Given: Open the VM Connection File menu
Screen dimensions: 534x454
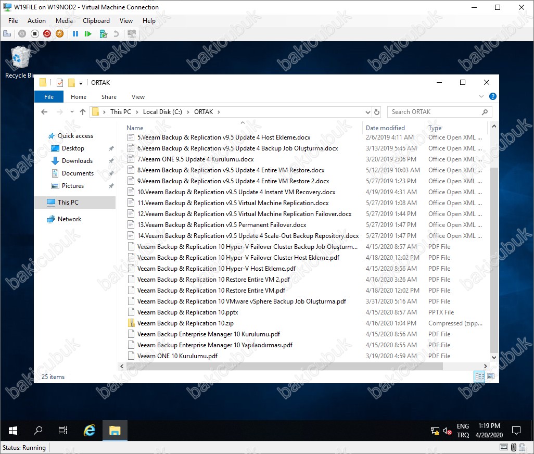Looking at the screenshot, I should 13,21.
